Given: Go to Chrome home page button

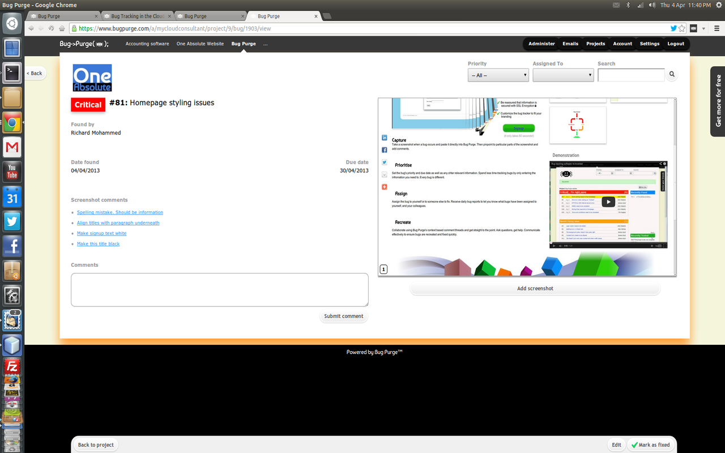Looking at the screenshot, I should (62, 28).
